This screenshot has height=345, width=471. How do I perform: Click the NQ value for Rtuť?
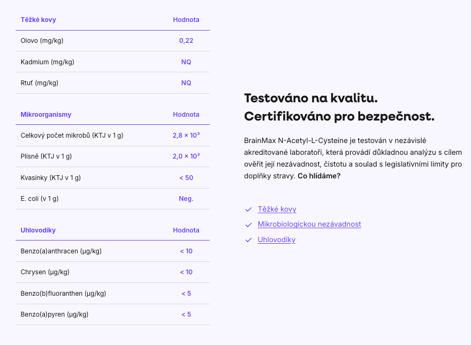[186, 83]
